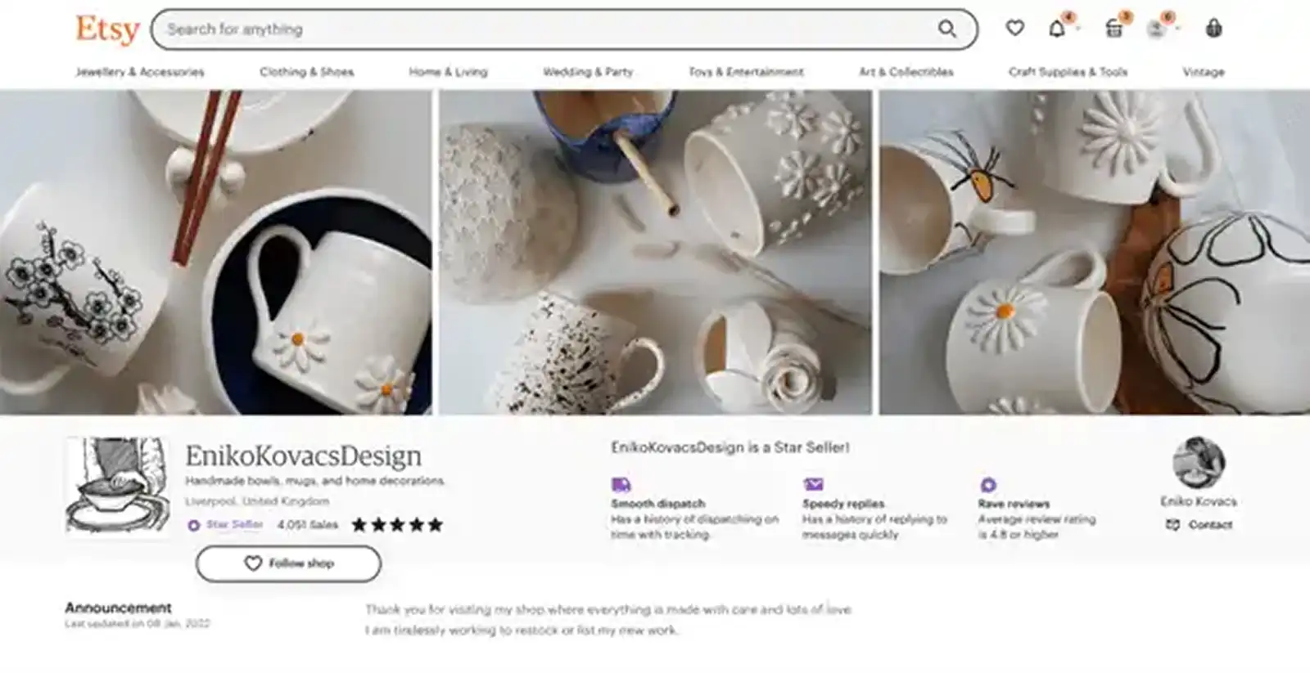Click the Speedy replies envelope badge icon
1310x673 pixels.
(813, 484)
